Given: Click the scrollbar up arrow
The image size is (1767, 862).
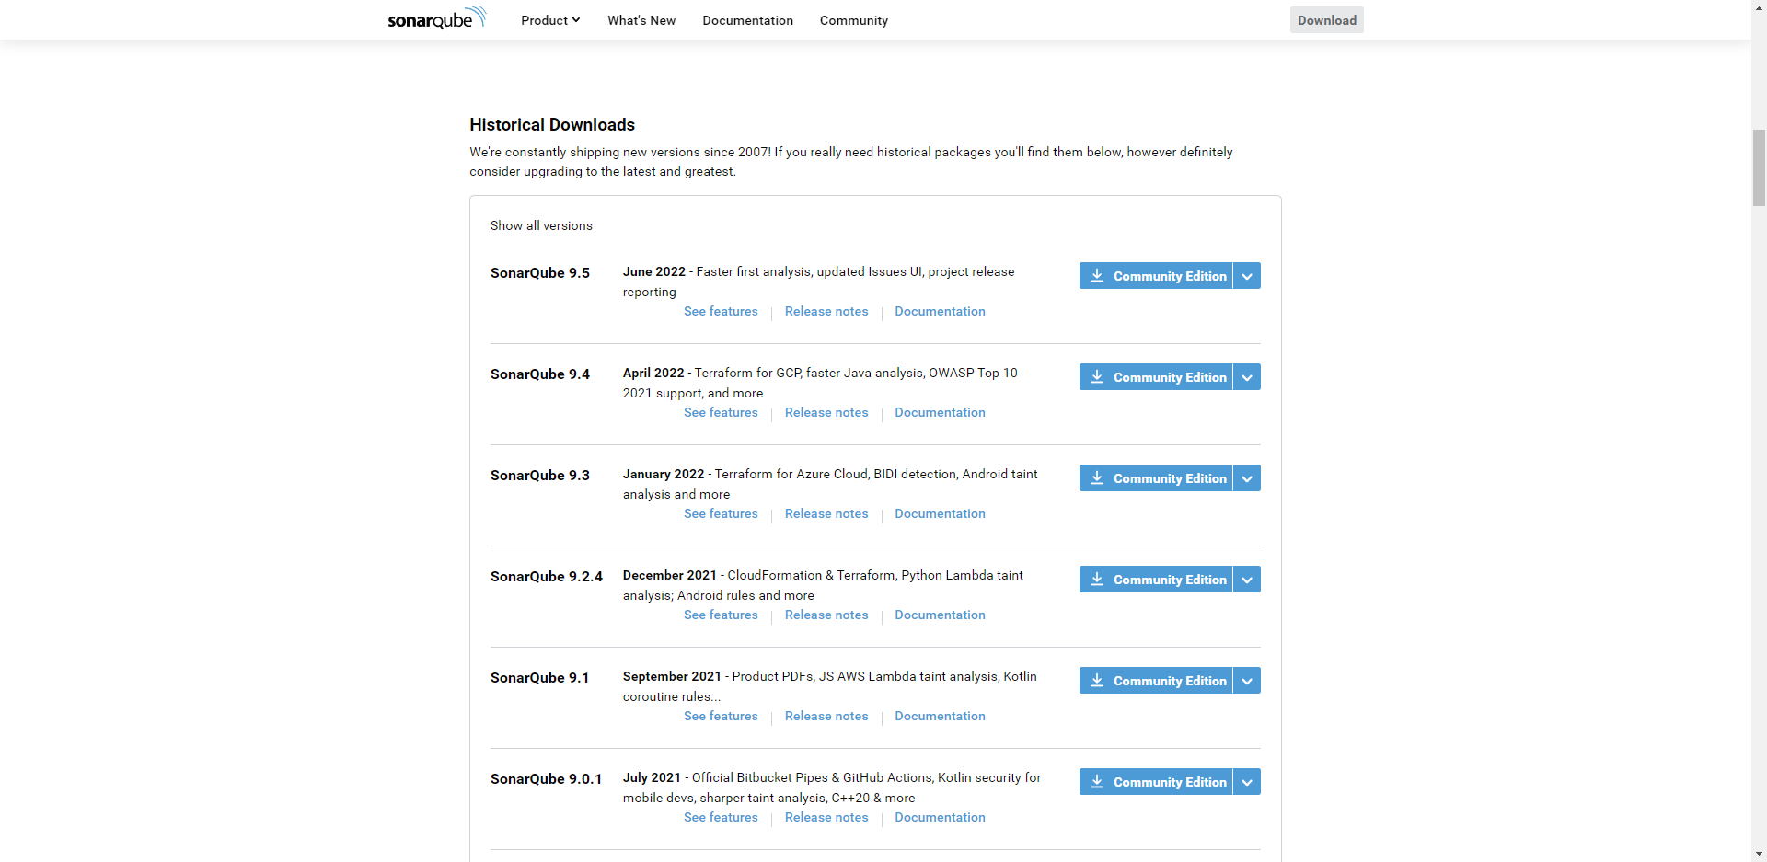Looking at the screenshot, I should pyautogui.click(x=1759, y=7).
